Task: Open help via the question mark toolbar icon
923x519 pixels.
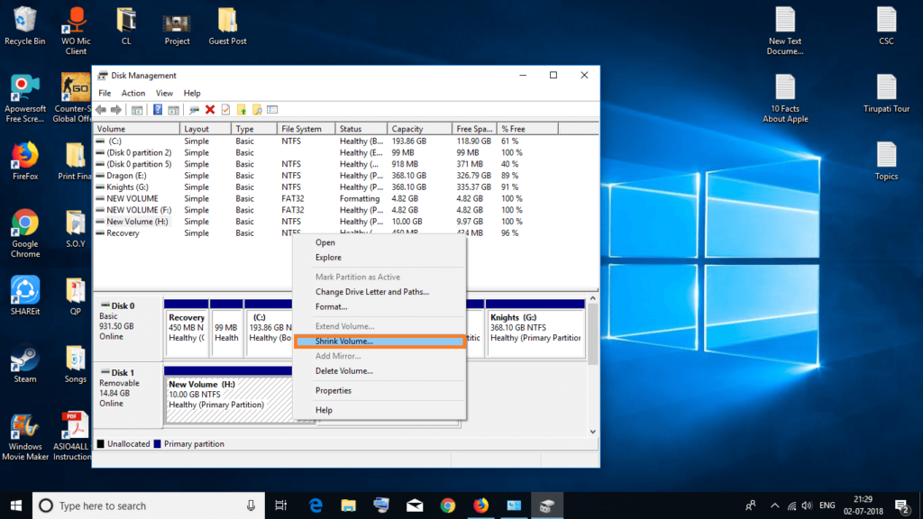Action: 157,109
